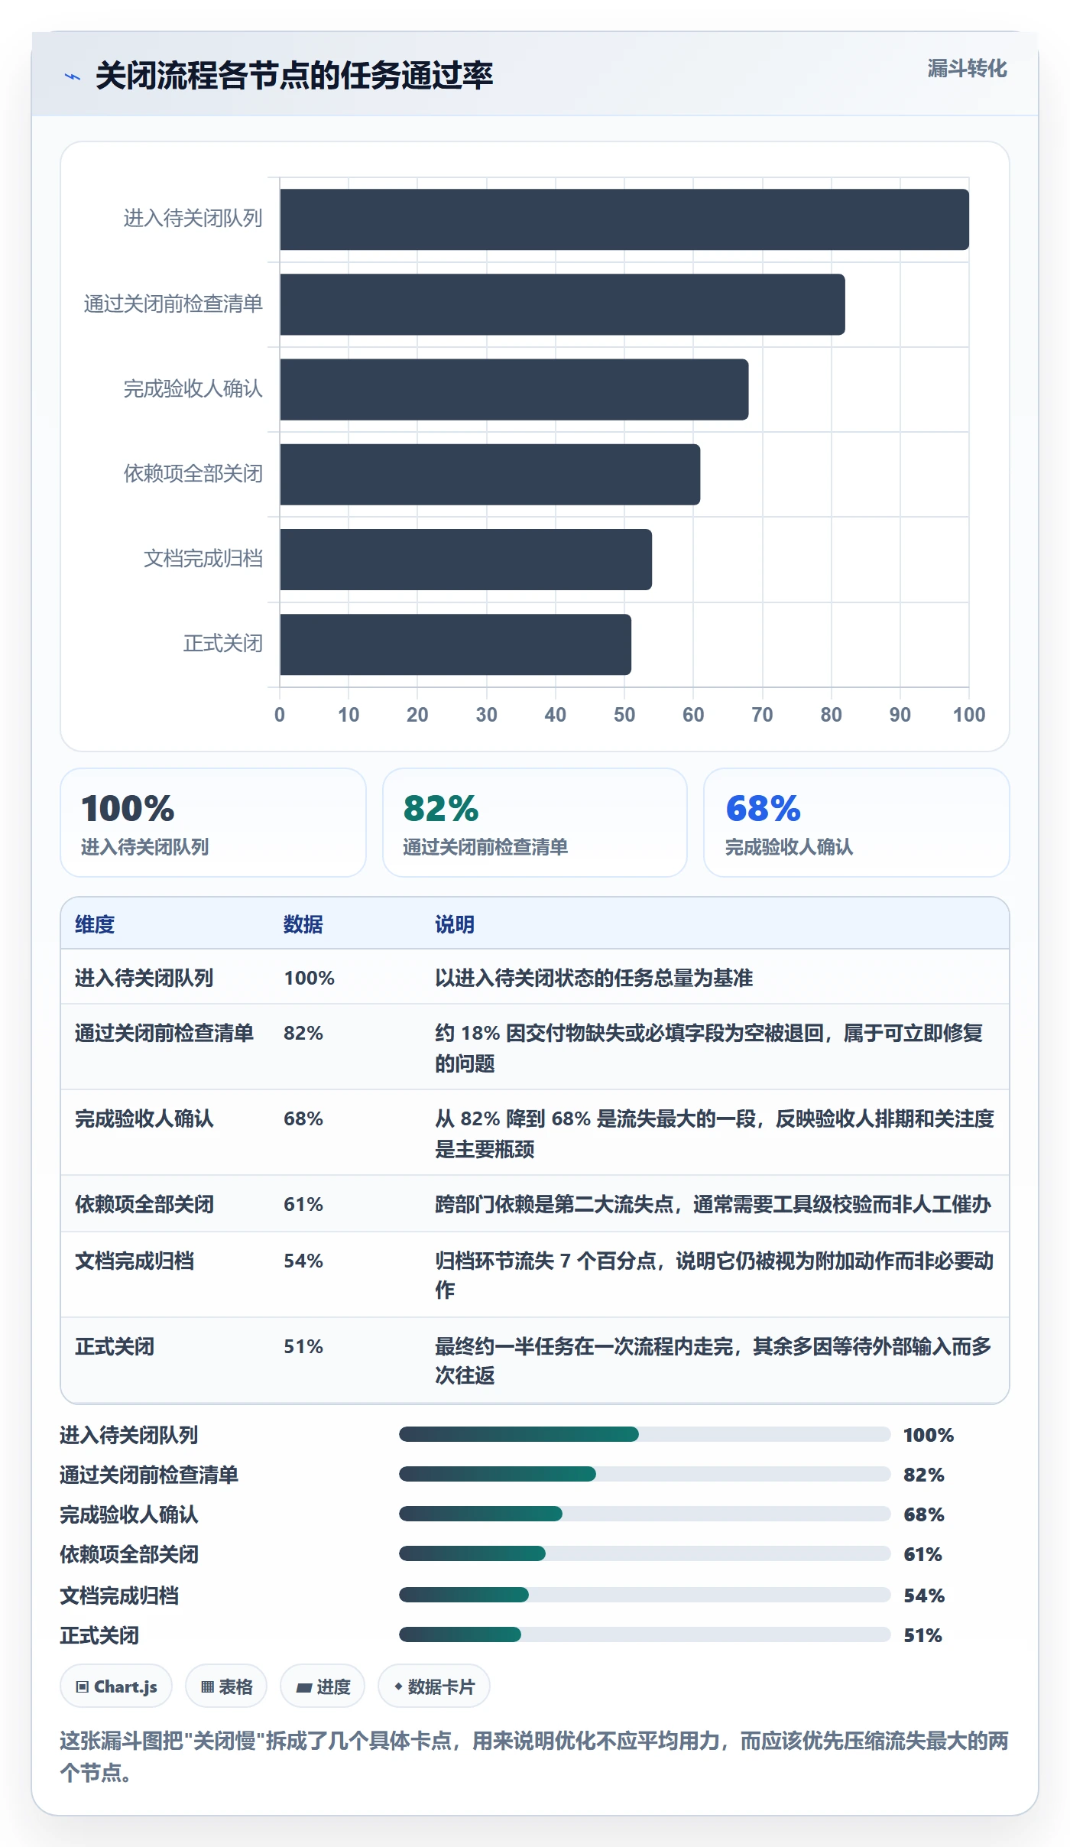Select the table cell 以进入待关闭状态的任务总量为基准
1070x1847 pixels.
(594, 978)
